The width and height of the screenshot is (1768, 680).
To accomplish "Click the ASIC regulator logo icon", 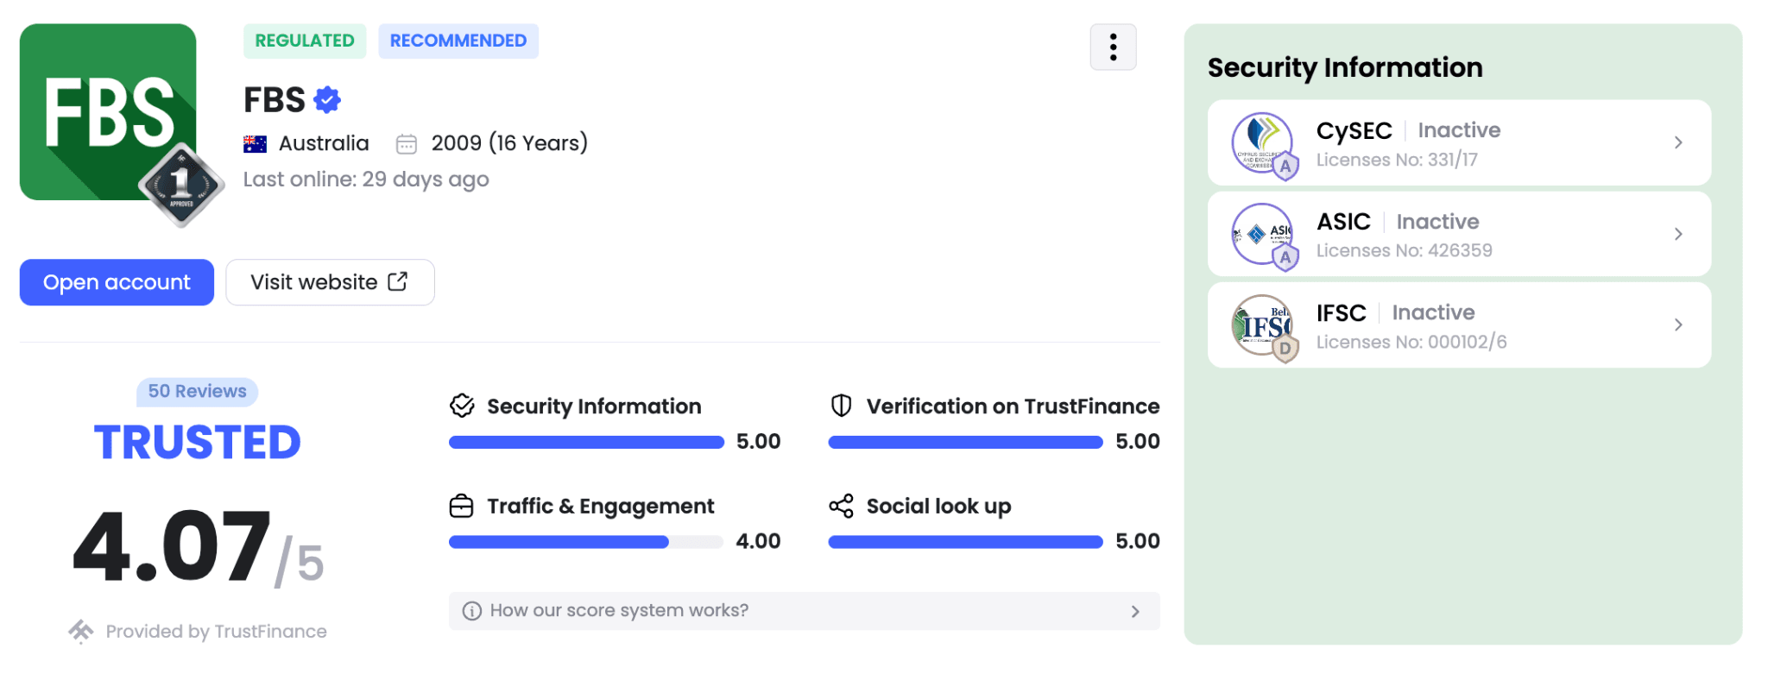I will tap(1262, 233).
